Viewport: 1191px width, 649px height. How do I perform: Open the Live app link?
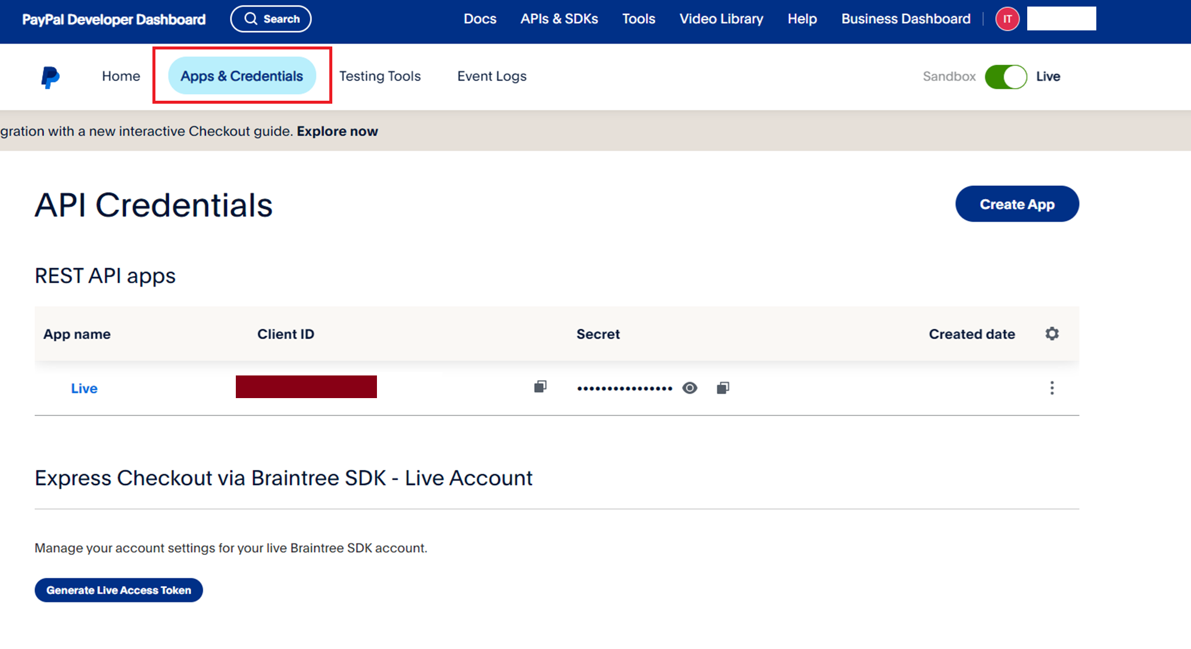pyautogui.click(x=84, y=389)
